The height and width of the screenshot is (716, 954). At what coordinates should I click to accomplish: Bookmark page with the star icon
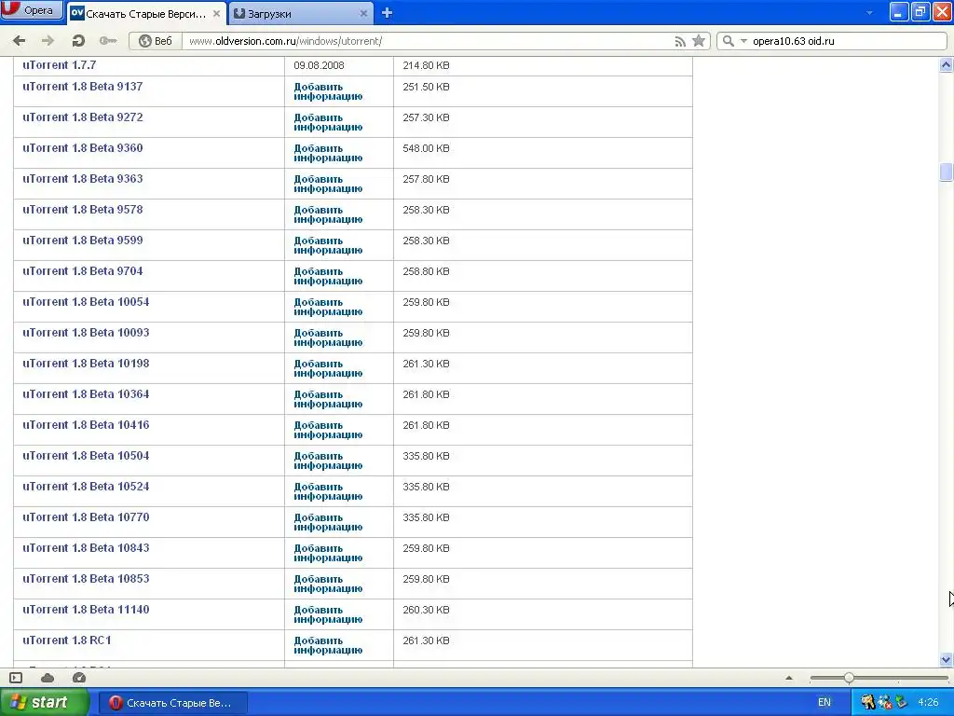coord(699,41)
